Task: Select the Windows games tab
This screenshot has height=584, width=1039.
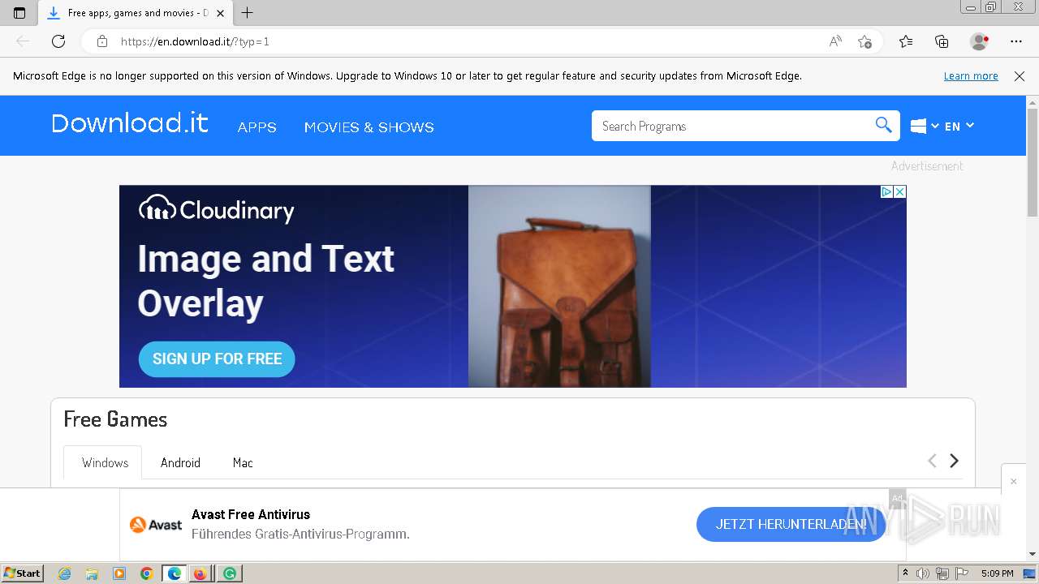Action: [x=103, y=462]
